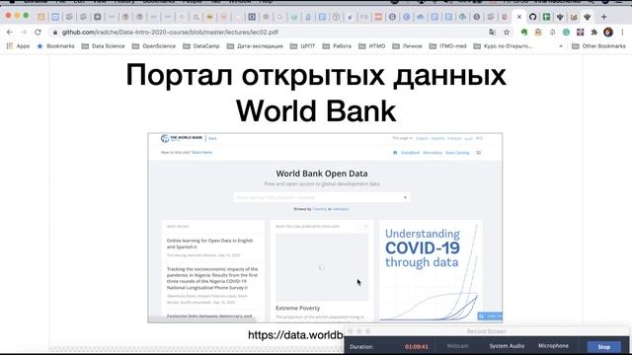Open the Google Translate icon in address bar
This screenshot has height=355, width=632.
click(492, 33)
